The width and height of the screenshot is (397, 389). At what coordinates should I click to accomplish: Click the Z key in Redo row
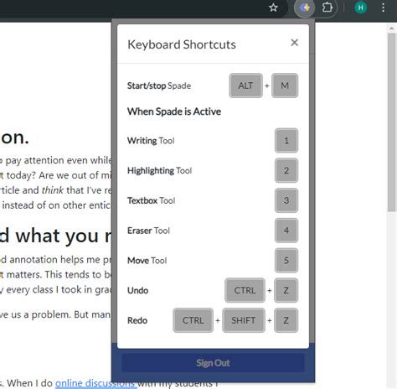point(286,320)
